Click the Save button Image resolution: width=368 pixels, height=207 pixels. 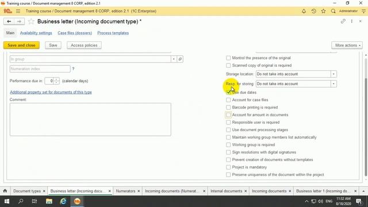click(53, 45)
